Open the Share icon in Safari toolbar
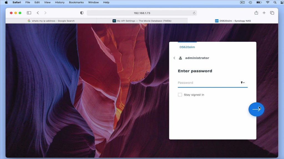The width and height of the screenshot is (284, 159). click(x=256, y=13)
